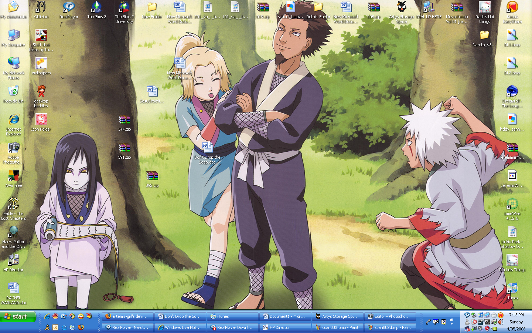Open the Naruto_v3 folder icon

[484, 38]
